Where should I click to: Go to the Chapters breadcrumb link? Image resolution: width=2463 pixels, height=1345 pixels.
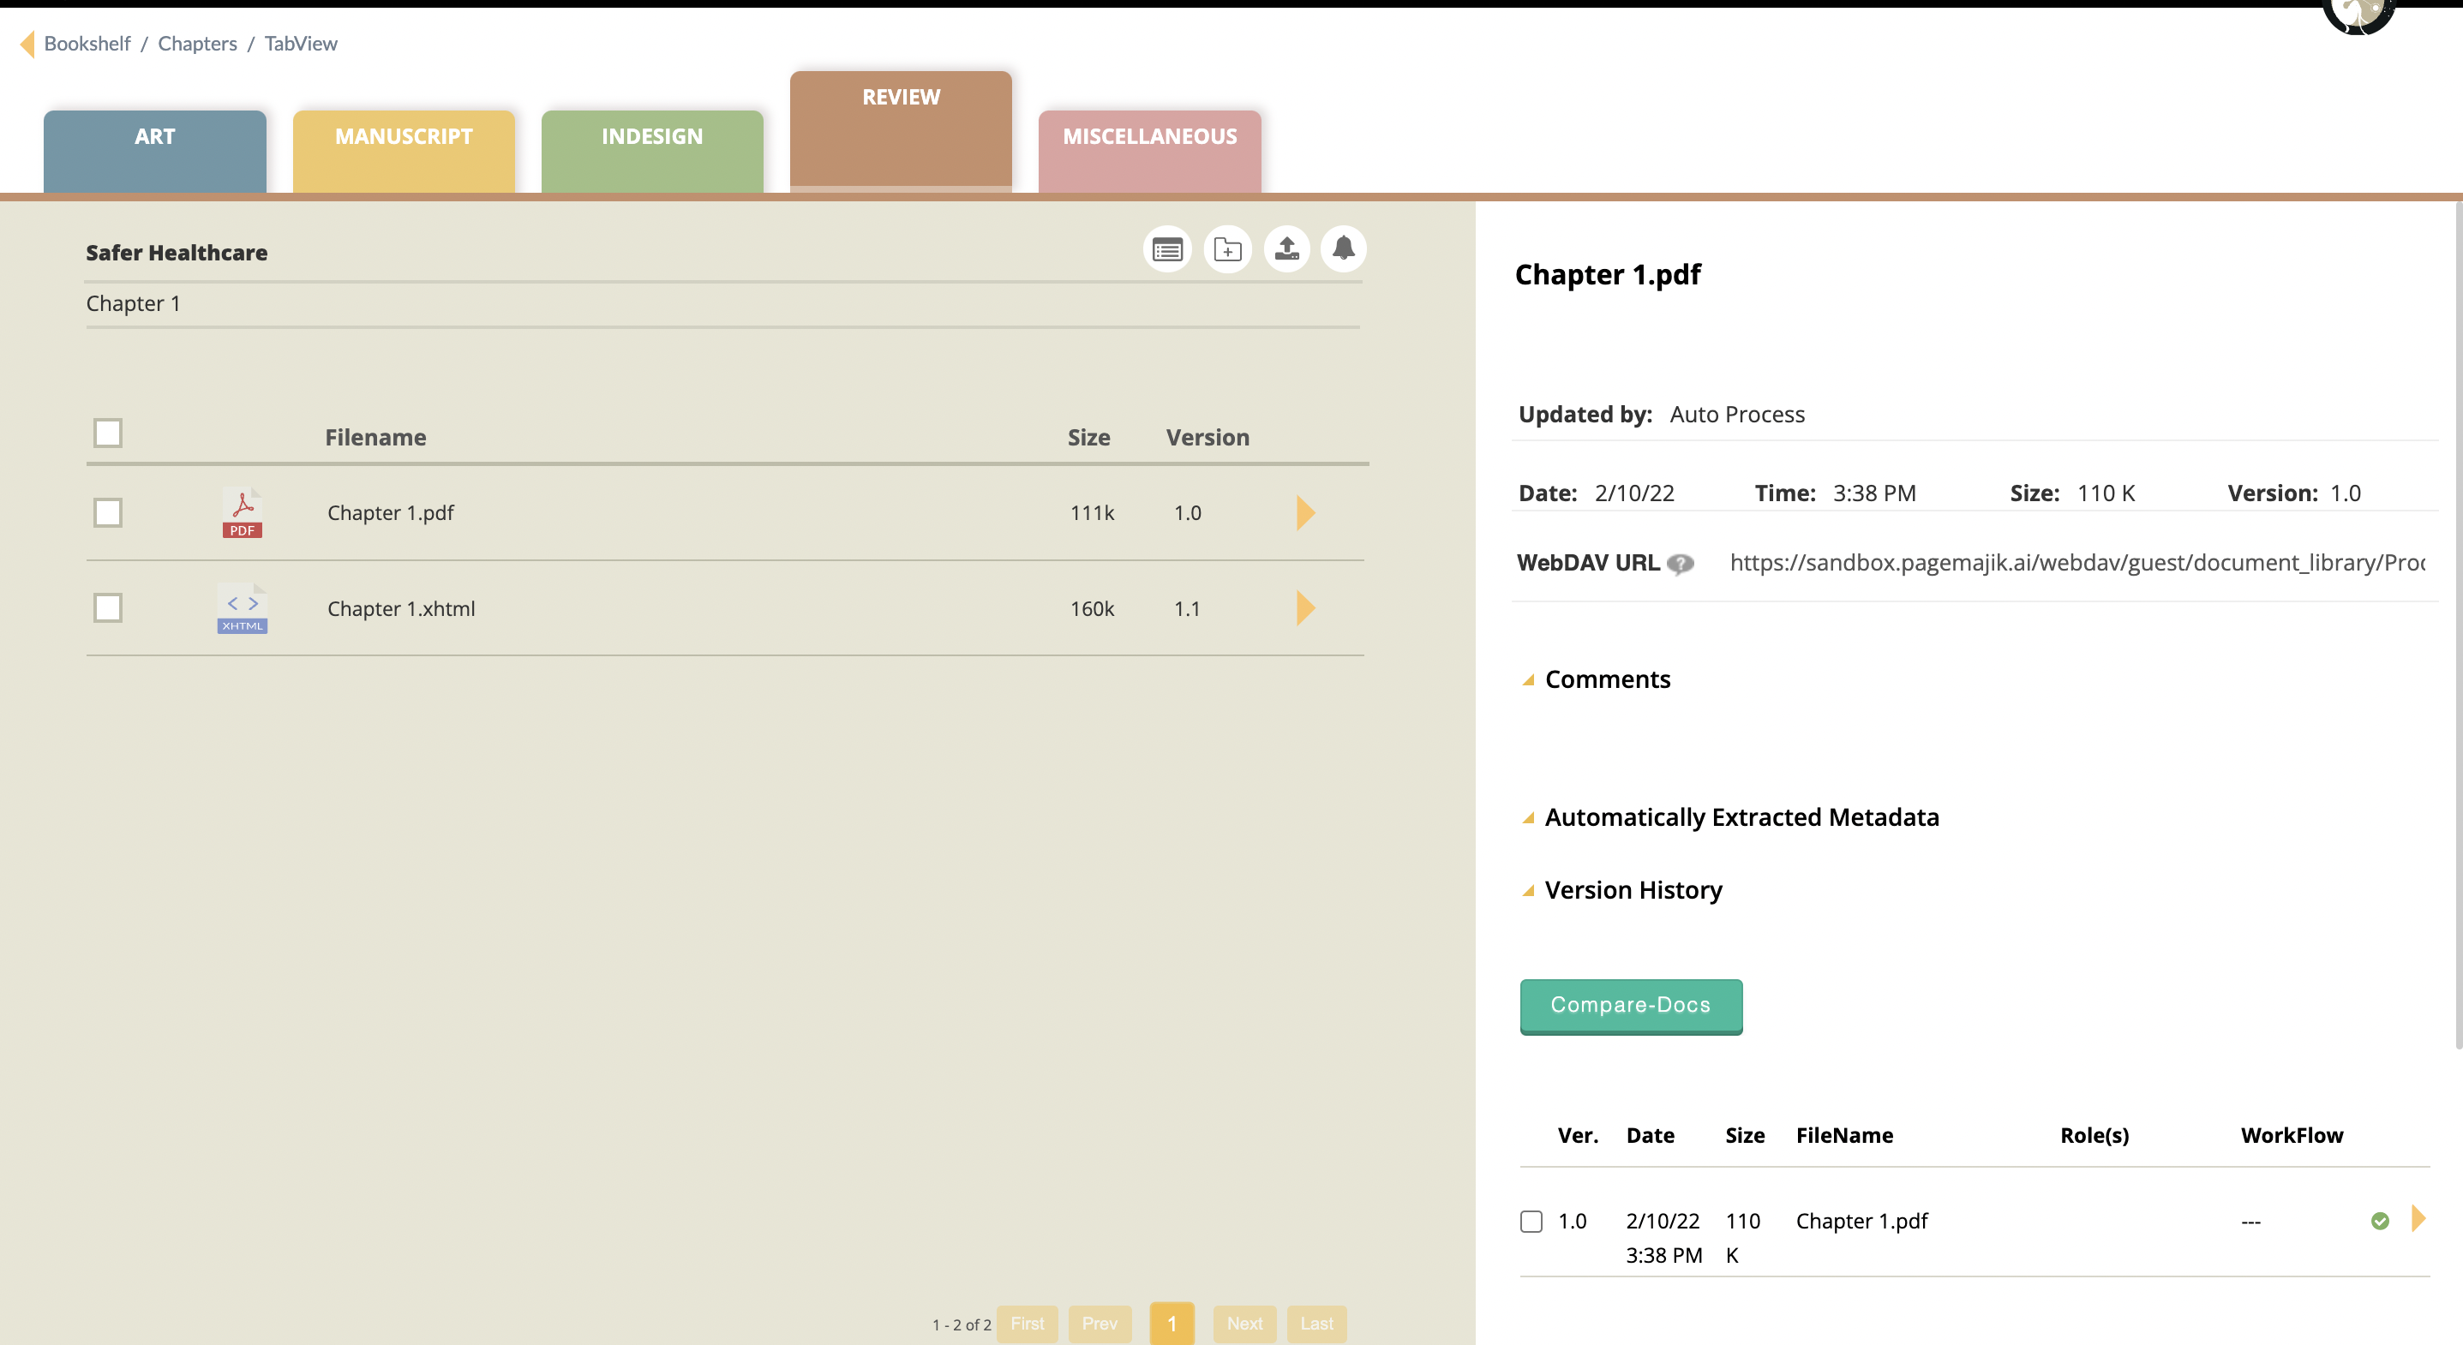[197, 44]
